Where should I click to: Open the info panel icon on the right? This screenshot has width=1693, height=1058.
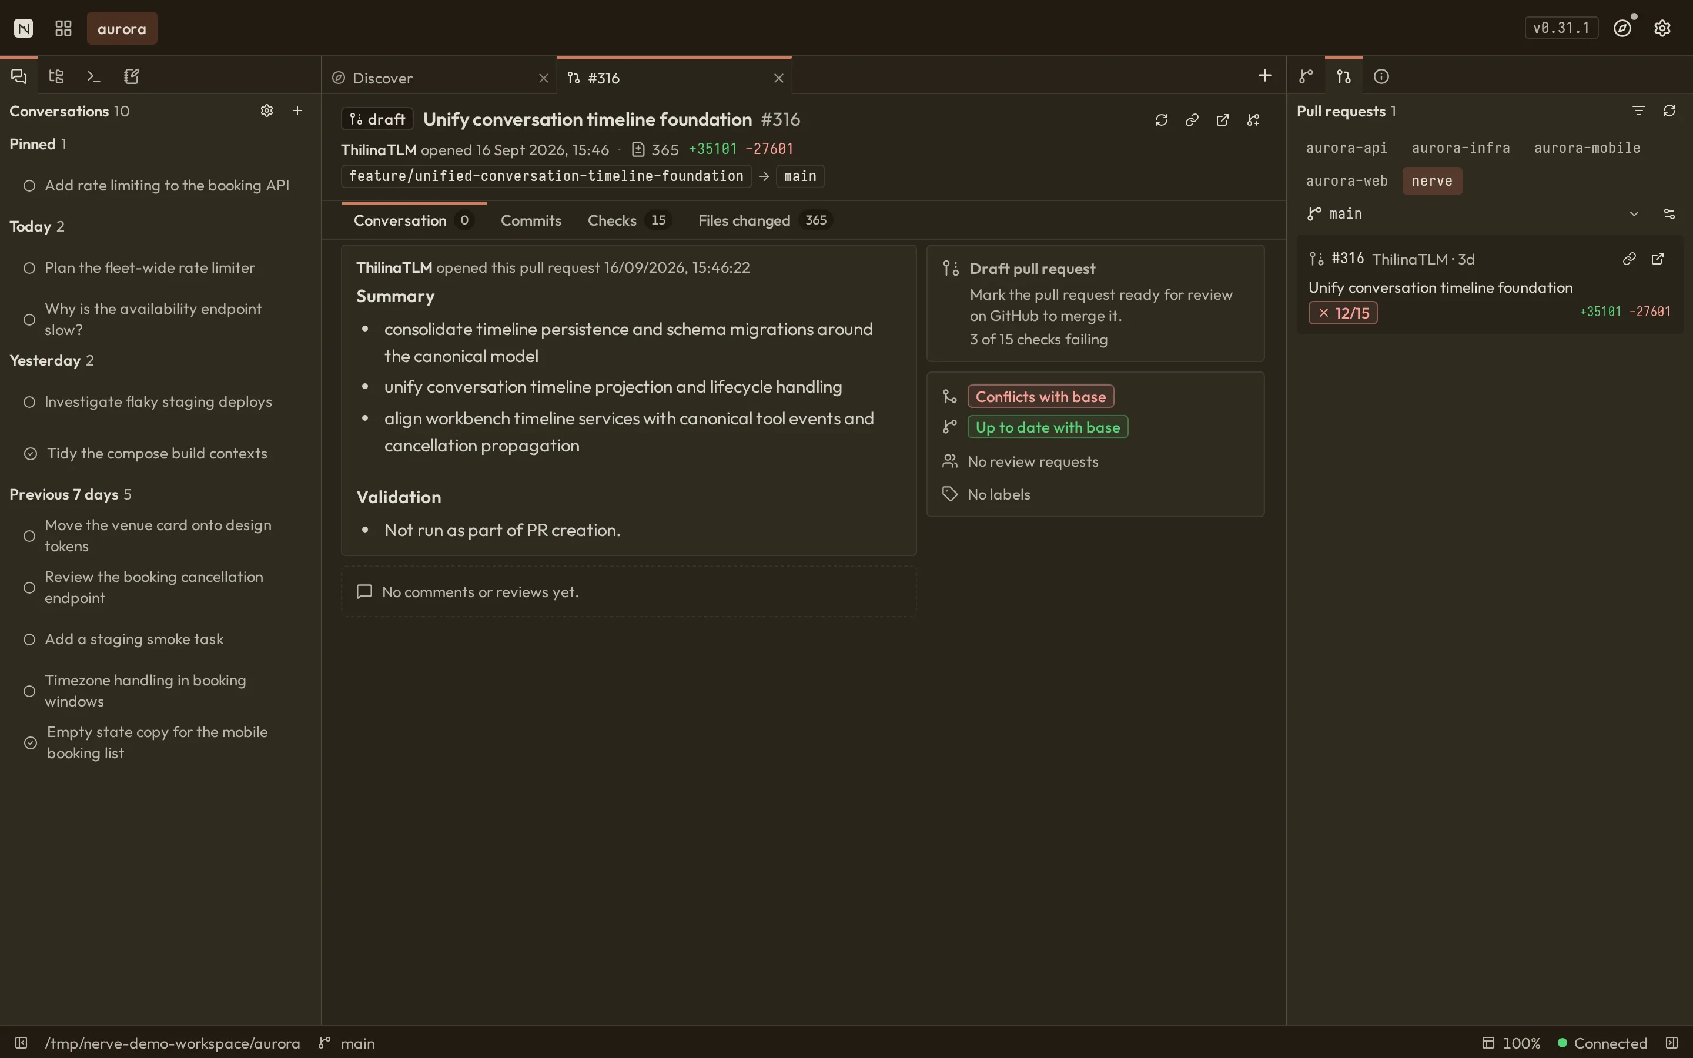[1381, 76]
